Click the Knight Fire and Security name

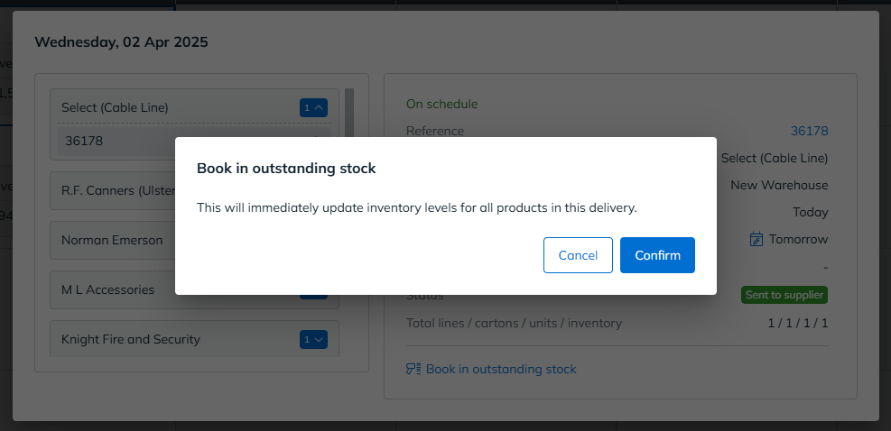pos(131,339)
